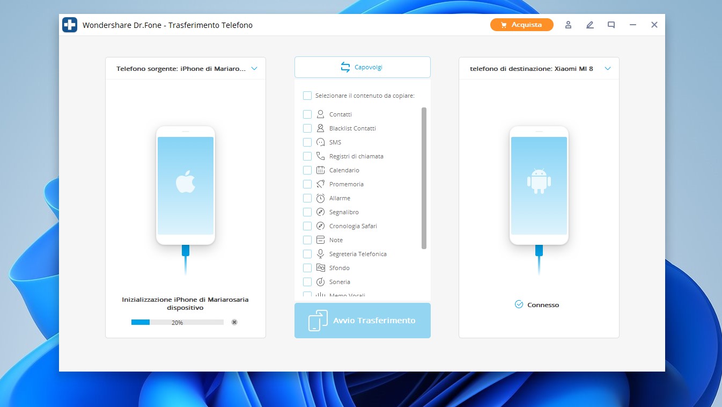Open the feedback chat icon

(611, 25)
